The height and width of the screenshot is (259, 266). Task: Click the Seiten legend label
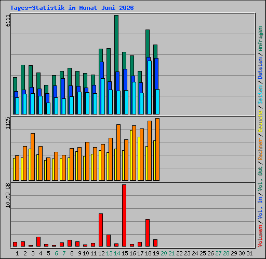260,95
